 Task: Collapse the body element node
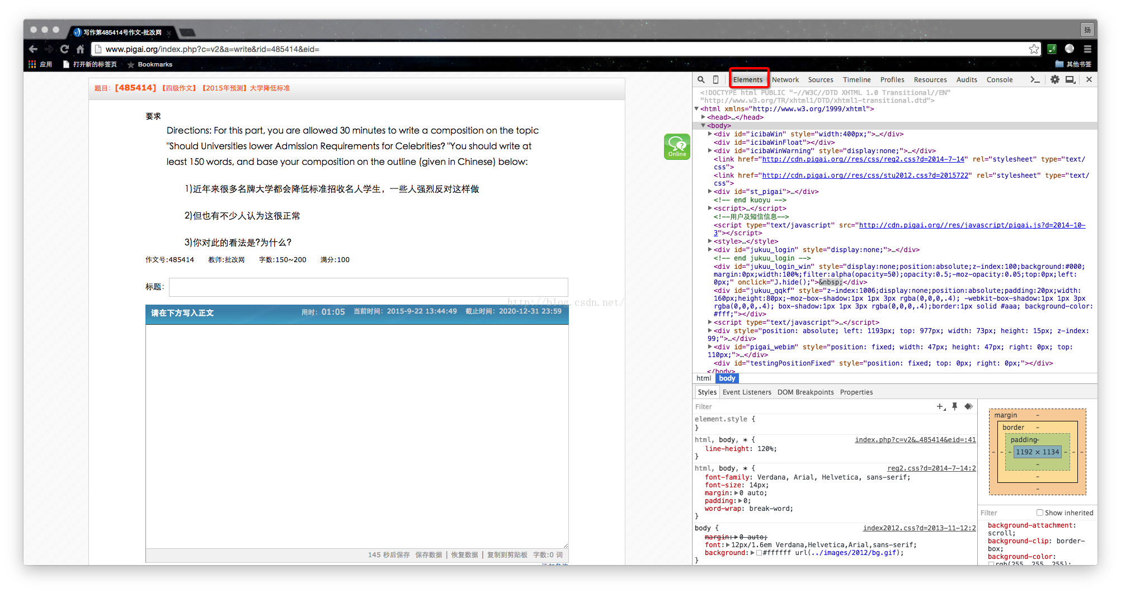(704, 126)
